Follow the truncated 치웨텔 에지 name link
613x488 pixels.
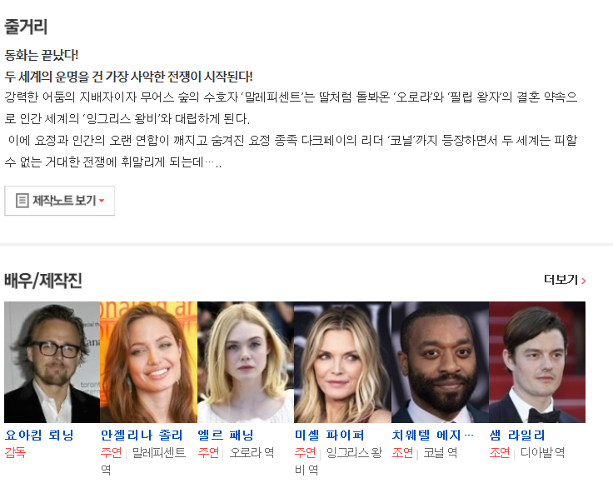click(x=432, y=435)
